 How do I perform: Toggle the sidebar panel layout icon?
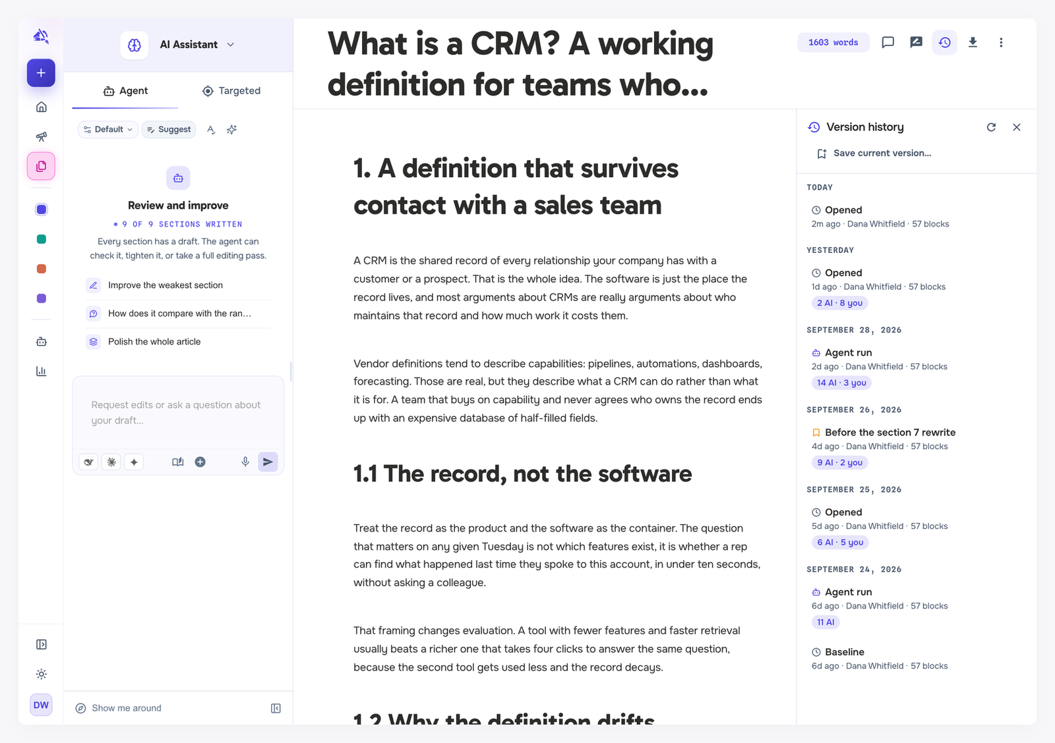41,644
